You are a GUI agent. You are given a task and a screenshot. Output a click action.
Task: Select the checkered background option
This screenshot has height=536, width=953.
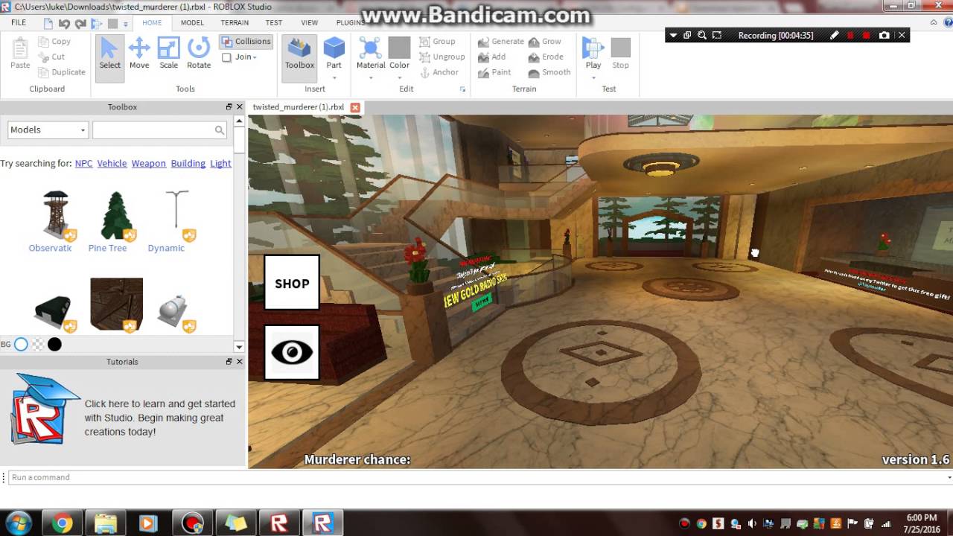click(38, 344)
